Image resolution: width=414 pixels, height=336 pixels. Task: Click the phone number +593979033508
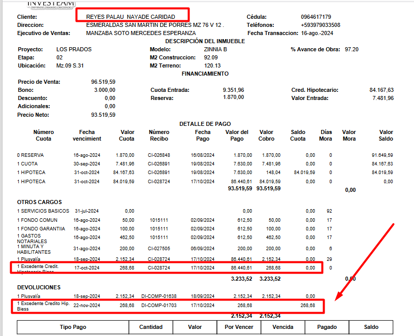(321, 25)
